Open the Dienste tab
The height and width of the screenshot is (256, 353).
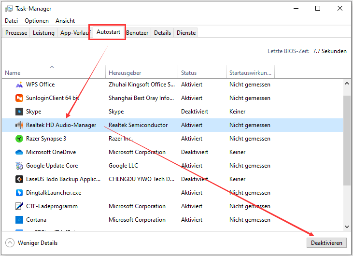pos(186,33)
